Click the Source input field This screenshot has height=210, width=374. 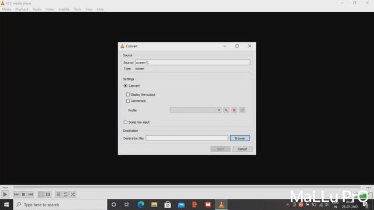pos(193,62)
